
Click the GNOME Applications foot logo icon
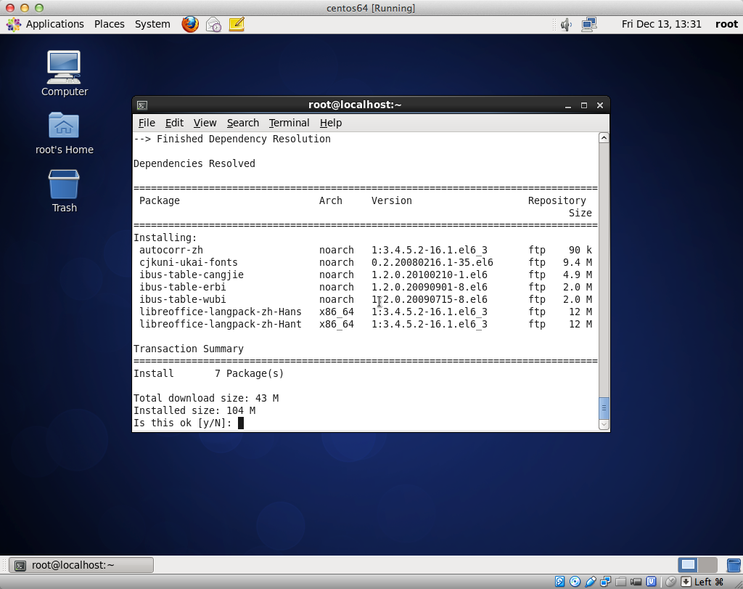14,24
